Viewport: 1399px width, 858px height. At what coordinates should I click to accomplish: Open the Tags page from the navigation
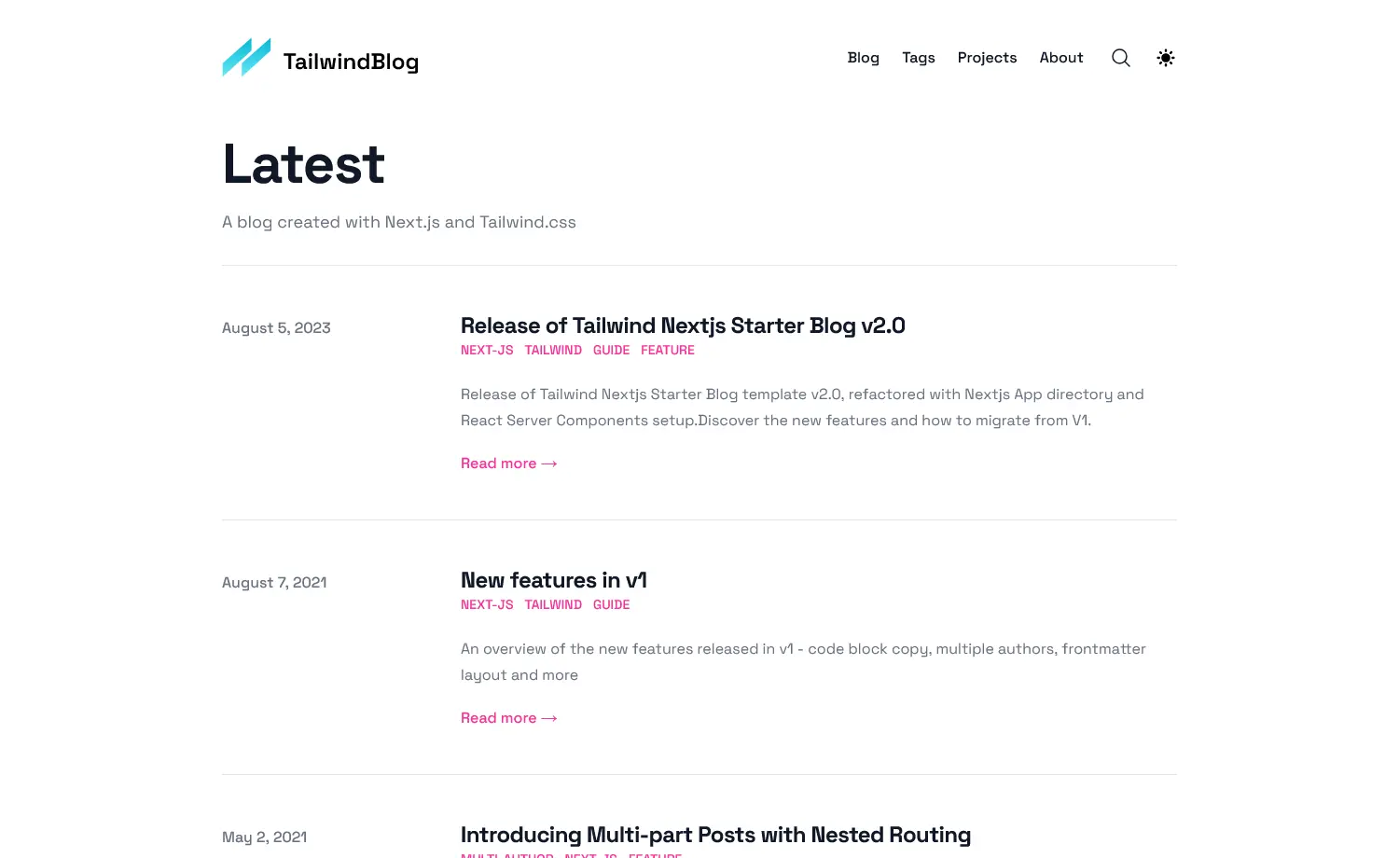tap(918, 58)
